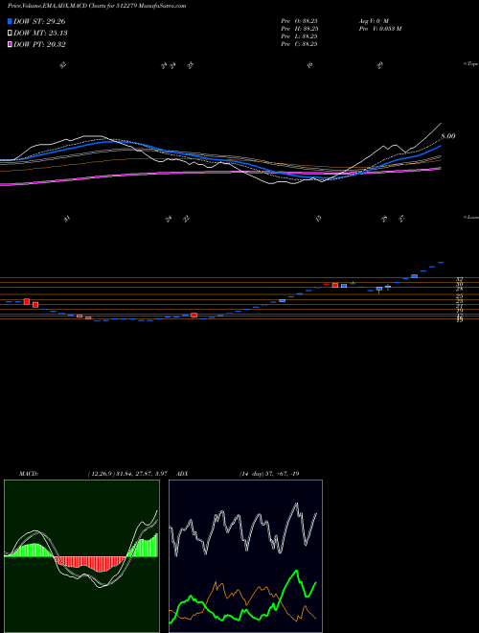Viewport: 479px width, 633px height.
Task: Click the Pre O: 38.25 value
Action: pos(299,20)
